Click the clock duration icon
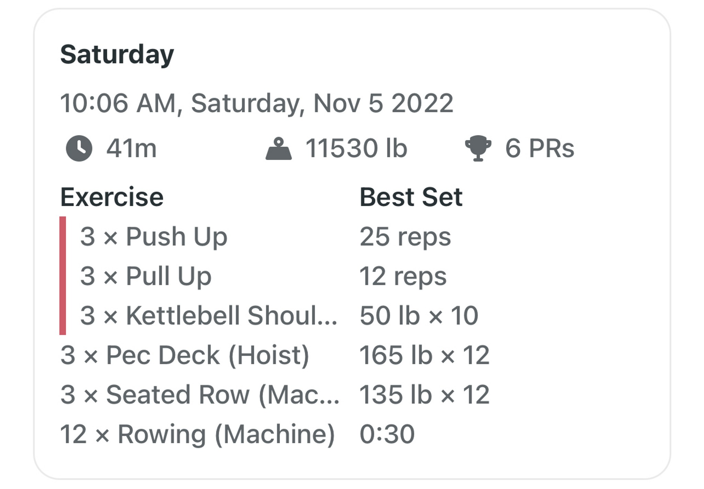The image size is (704, 489). (79, 148)
